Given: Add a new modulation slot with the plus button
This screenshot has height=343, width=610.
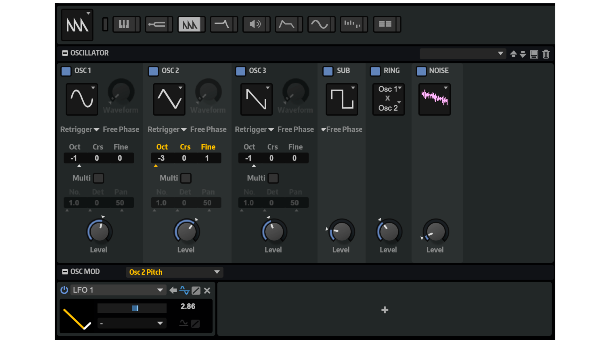Looking at the screenshot, I should (385, 310).
